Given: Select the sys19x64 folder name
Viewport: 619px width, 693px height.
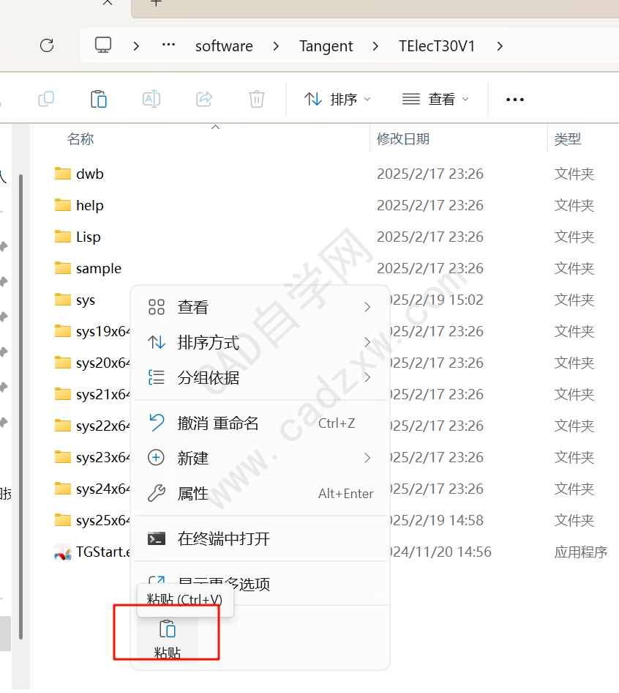Looking at the screenshot, I should click(103, 331).
